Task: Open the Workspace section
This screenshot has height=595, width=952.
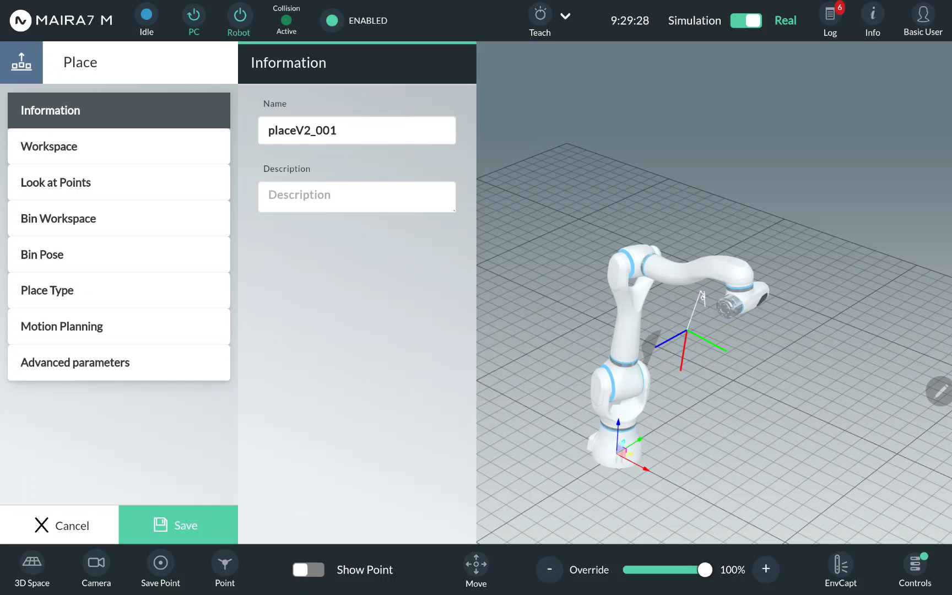Action: [119, 147]
